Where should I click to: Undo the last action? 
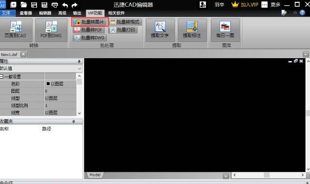[65, 5]
